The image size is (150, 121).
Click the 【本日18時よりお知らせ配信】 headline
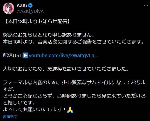pos(37,21)
